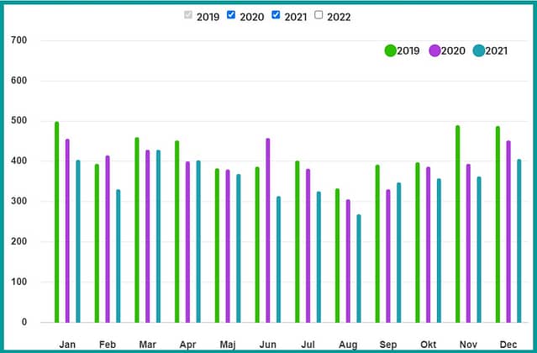Click the '2021' legend text label
The width and height of the screenshot is (537, 353).
497,50
